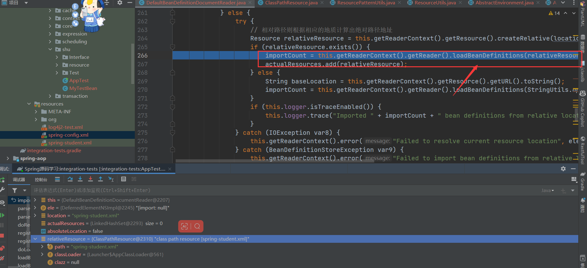587x268 pixels.
Task: Open Evaluate Expression calculator icon
Action: (124, 179)
